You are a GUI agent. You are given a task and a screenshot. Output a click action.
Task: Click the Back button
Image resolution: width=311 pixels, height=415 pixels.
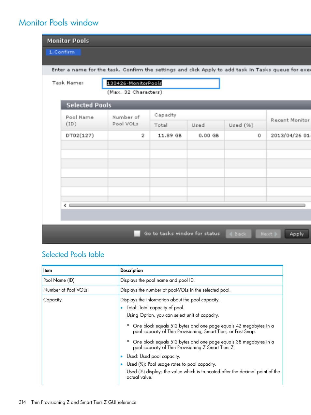(238, 234)
